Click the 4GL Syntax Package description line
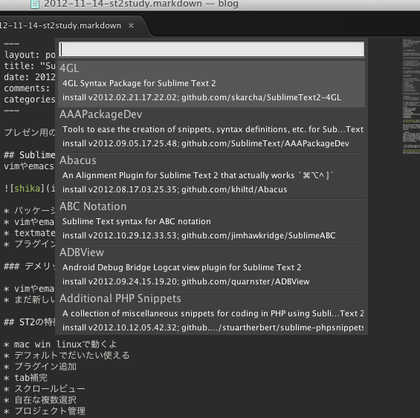 [x=139, y=83]
